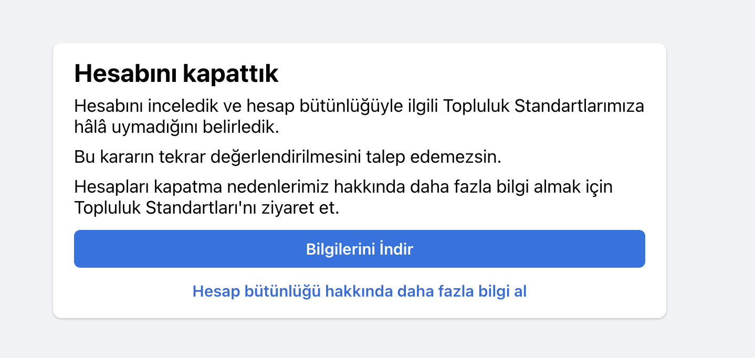Click the paragraph starting with Hesabını inceledik
The height and width of the screenshot is (358, 755).
pyautogui.click(x=359, y=117)
